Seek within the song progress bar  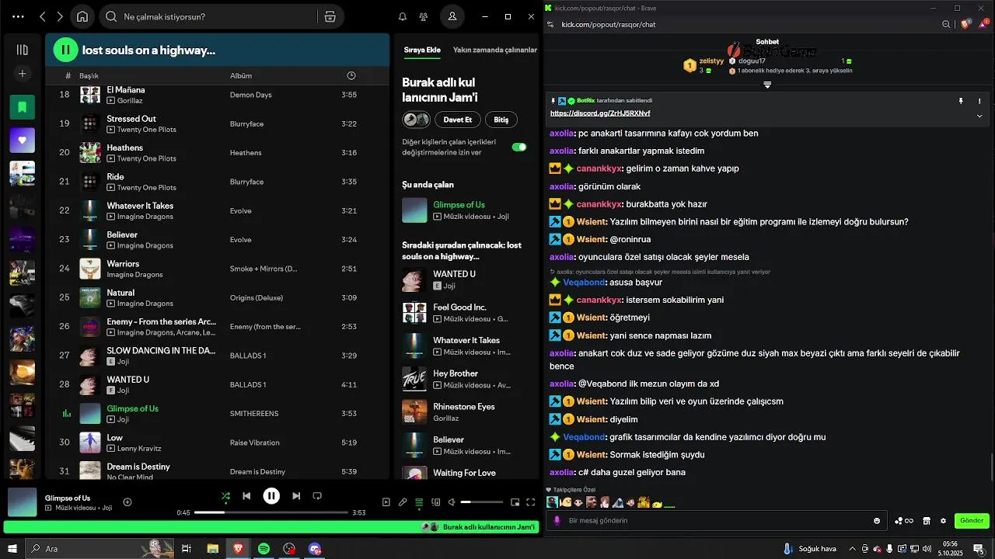tap(271, 512)
